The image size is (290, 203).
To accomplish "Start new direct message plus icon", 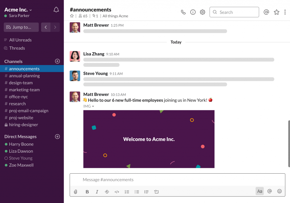I will coord(57,137).
